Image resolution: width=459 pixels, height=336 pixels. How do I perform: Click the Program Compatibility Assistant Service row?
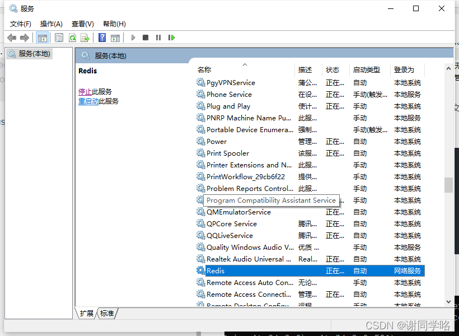(x=310, y=200)
